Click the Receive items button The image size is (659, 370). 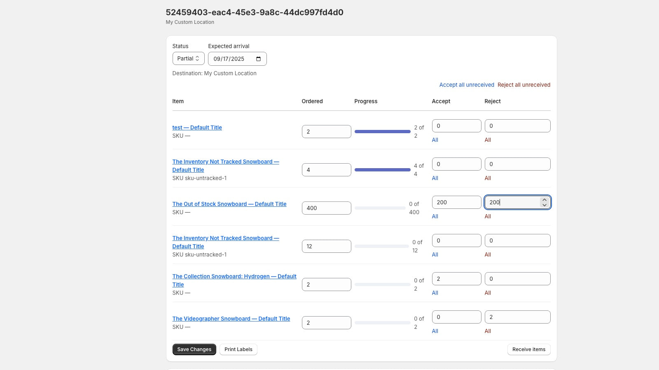pyautogui.click(x=528, y=349)
